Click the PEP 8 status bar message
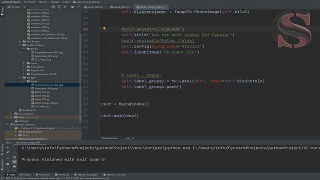 (x=57, y=178)
